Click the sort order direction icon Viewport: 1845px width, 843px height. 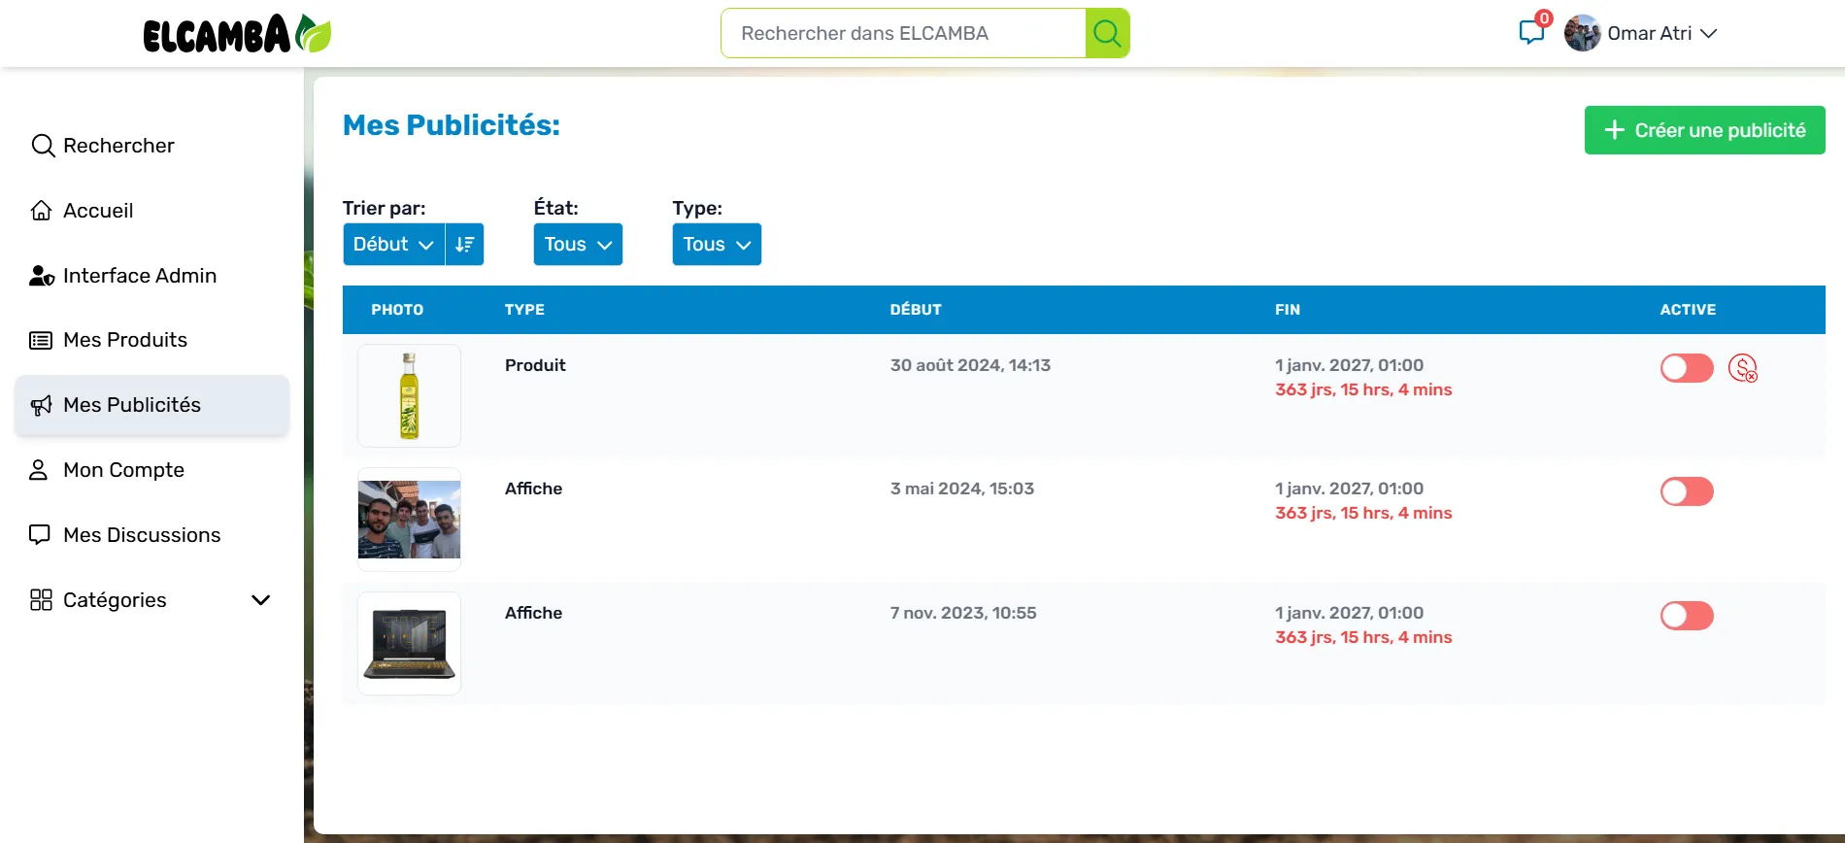tap(465, 245)
